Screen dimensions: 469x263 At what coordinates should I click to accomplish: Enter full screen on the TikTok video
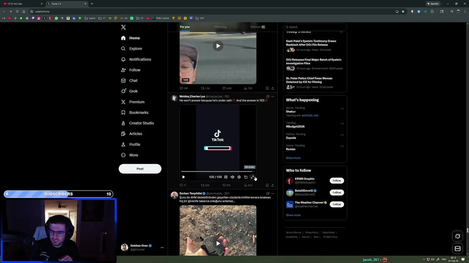coord(252,177)
